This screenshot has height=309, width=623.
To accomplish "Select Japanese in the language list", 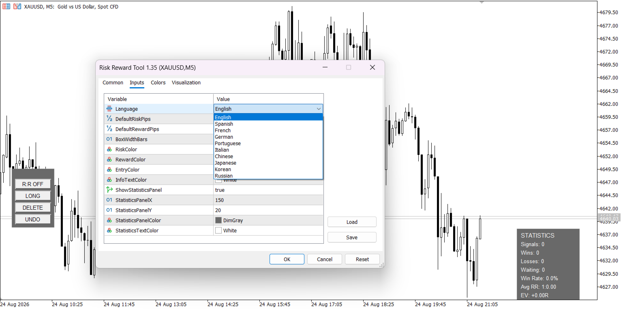I will [x=268, y=163].
